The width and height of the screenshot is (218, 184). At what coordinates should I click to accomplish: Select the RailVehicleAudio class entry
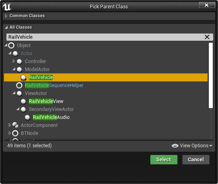point(51,117)
